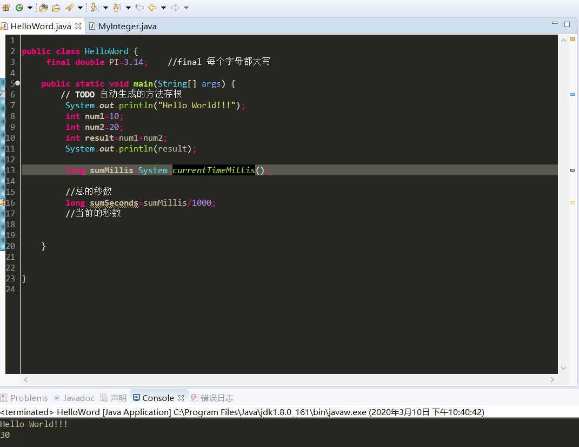Click the current-line marker in overview ruler
579x447 pixels.
(x=573, y=170)
